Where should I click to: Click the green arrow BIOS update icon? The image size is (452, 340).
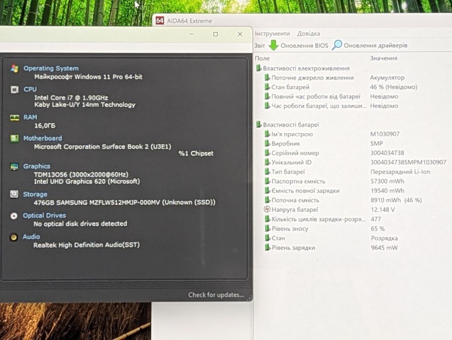[x=274, y=45]
